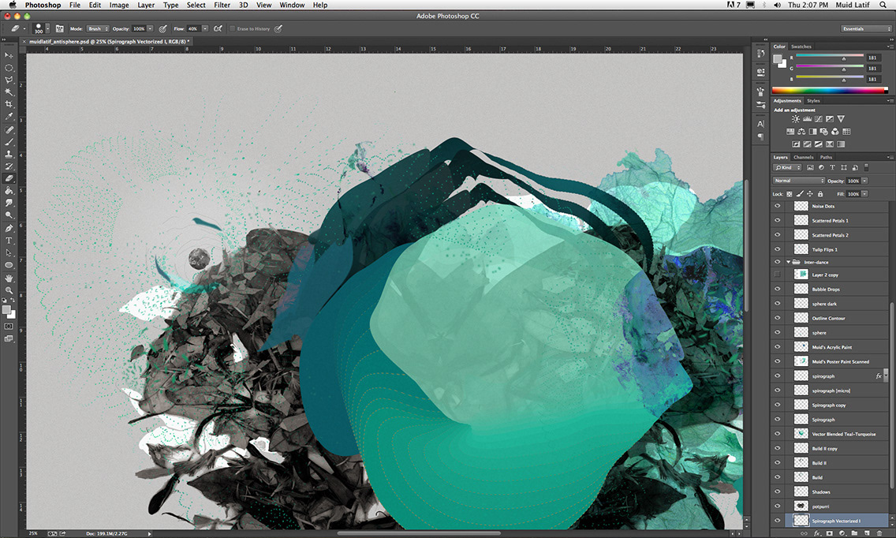Click the Muid Latif user name
The width and height of the screenshot is (896, 538).
point(853,5)
